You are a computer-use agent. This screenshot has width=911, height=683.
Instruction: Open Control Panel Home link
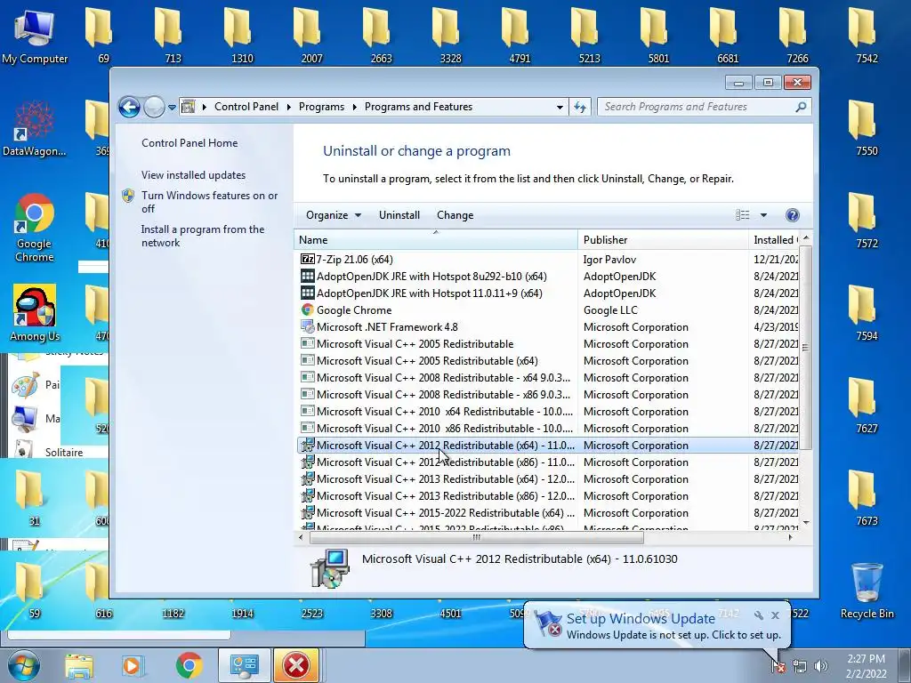[x=189, y=143]
